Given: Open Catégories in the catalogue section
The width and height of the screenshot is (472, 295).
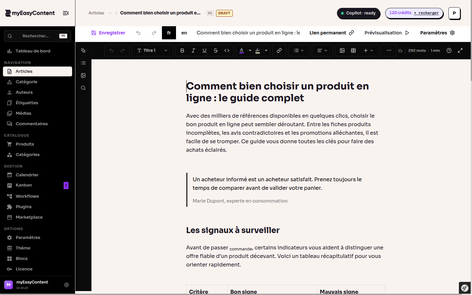Looking at the screenshot, I should pos(37,155).
